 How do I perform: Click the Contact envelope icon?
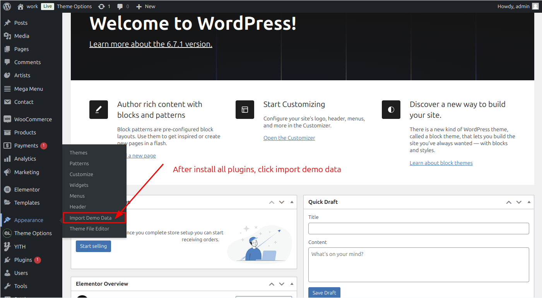click(x=7, y=102)
